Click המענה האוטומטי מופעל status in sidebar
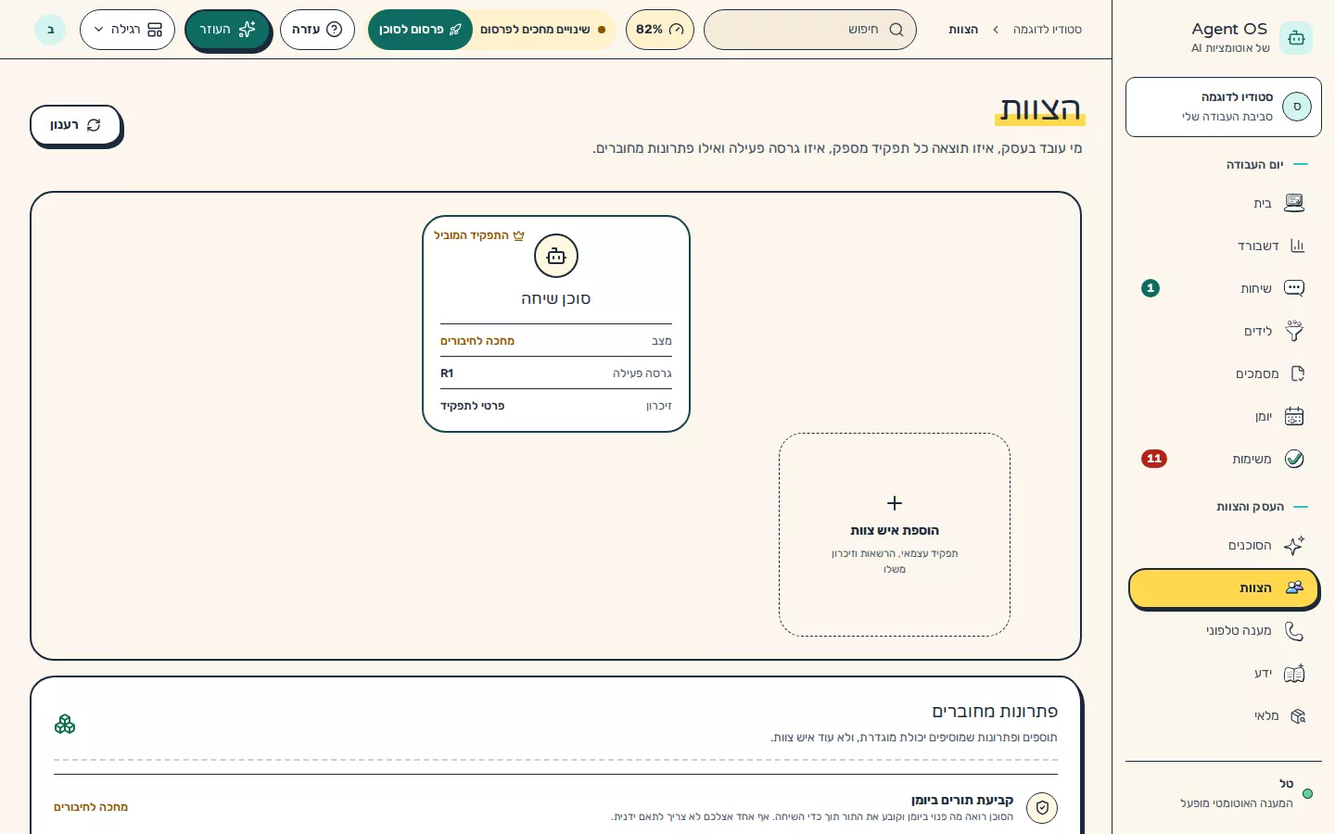The image size is (1335, 834). (x=1236, y=803)
